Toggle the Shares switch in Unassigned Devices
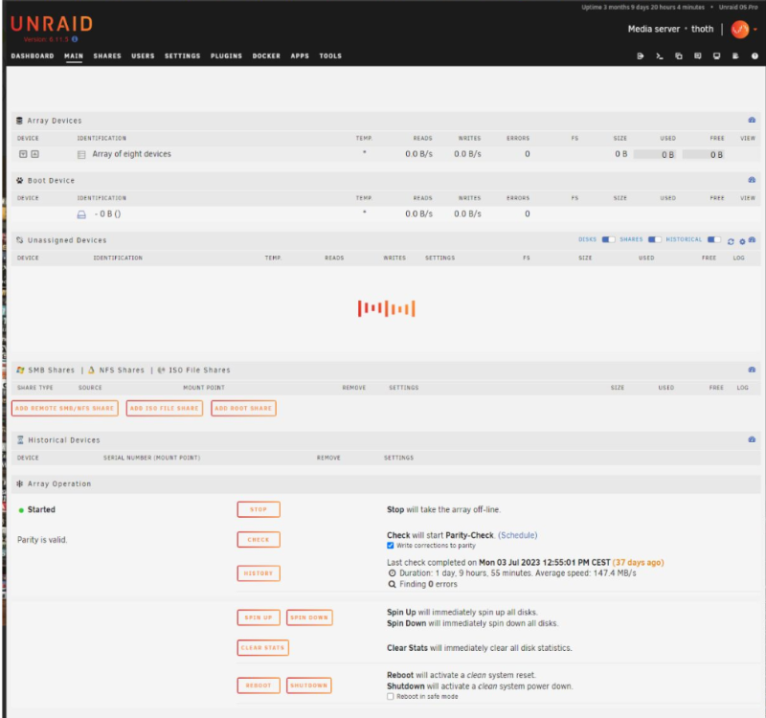Viewport: 766px width, 718px height. click(x=655, y=239)
